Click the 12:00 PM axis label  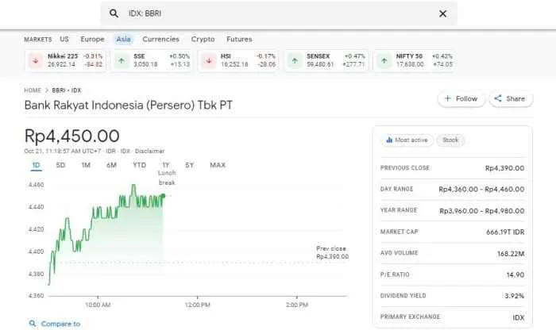pos(198,305)
